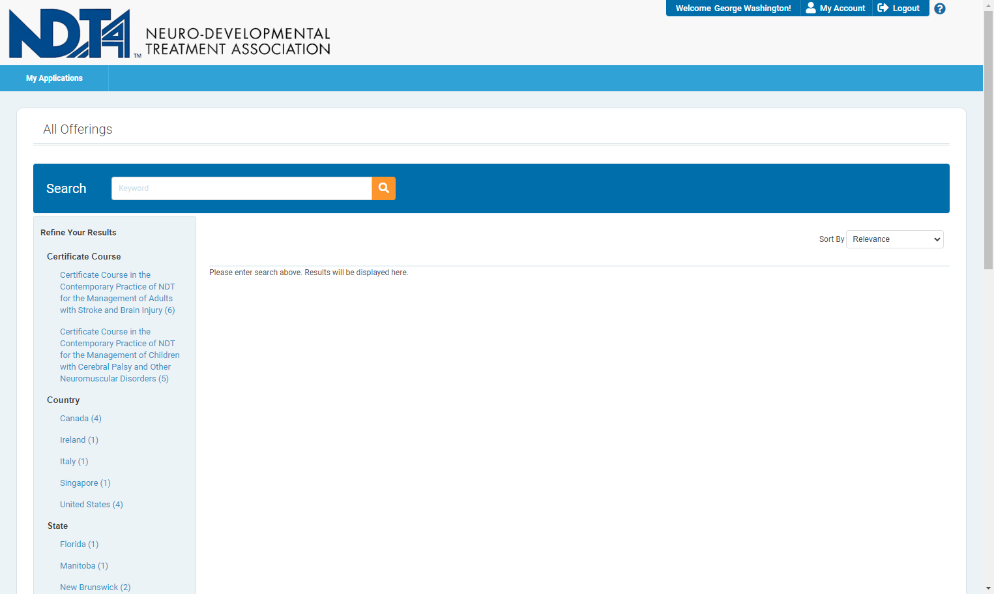The height and width of the screenshot is (594, 994).
Task: Open the My Account link
Action: coord(836,8)
